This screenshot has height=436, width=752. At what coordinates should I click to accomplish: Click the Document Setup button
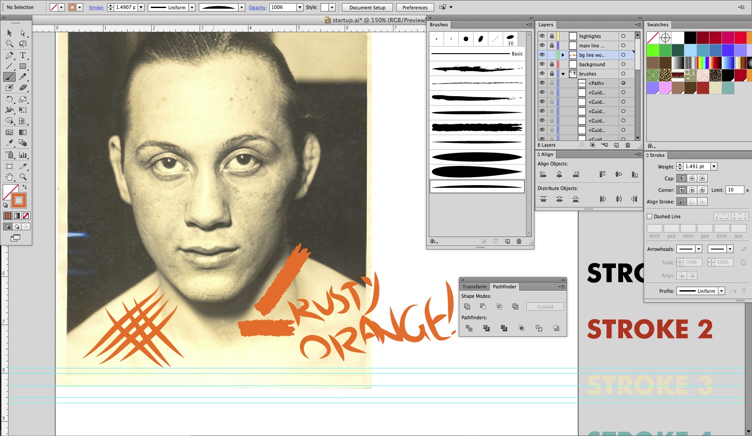367,8
